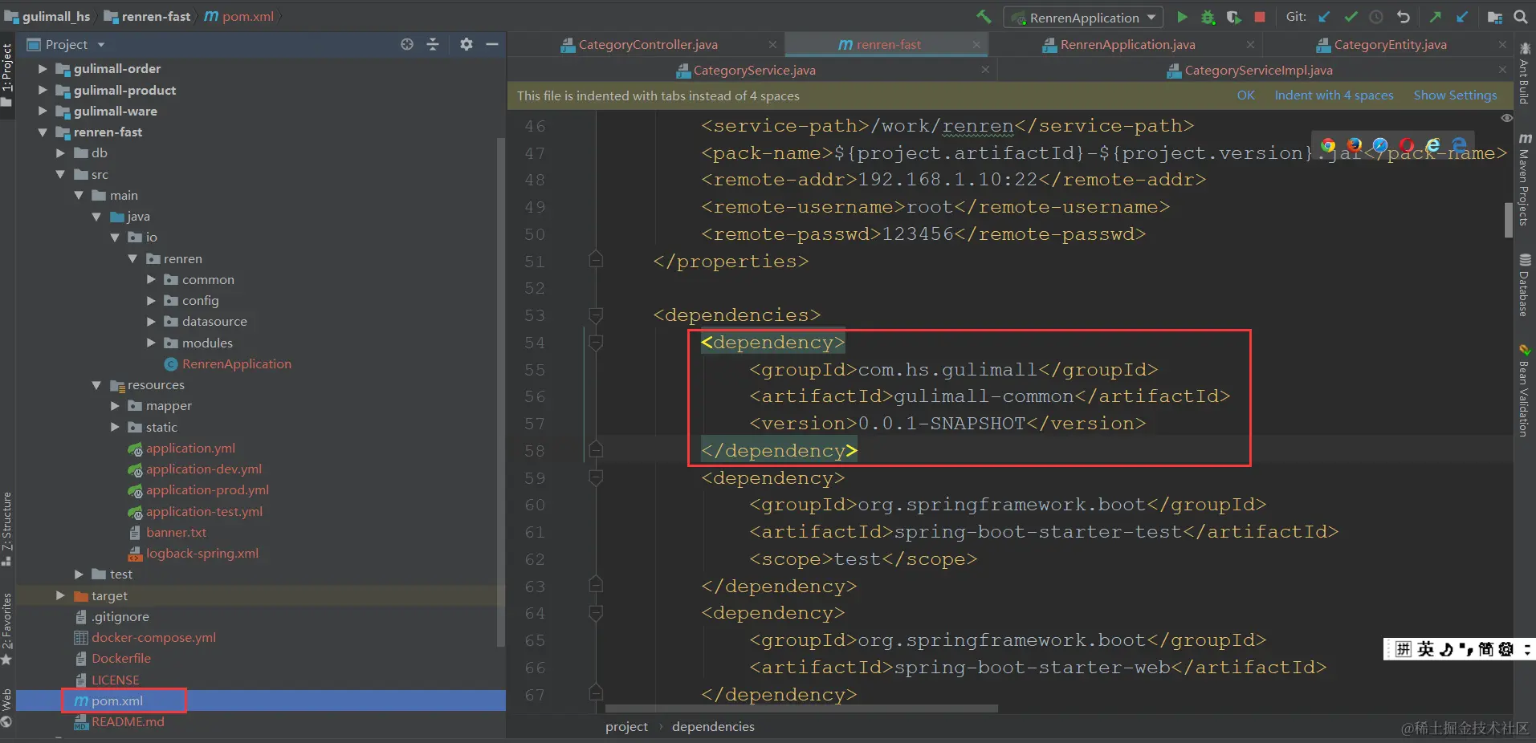1536x743 pixels.
Task: Run the RenrenApplication configuration
Action: [1182, 17]
